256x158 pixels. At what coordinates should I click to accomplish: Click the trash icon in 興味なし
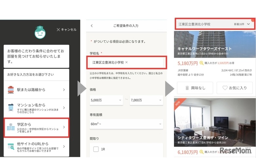pyautogui.click(x=187, y=88)
